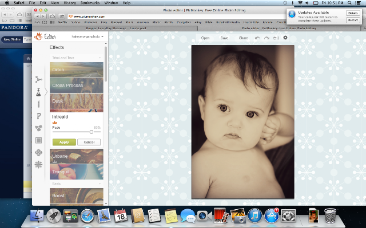This screenshot has height=228, width=366.
Task: Open Reading List glasses icon in bookmarks bar
Action: coord(37,22)
